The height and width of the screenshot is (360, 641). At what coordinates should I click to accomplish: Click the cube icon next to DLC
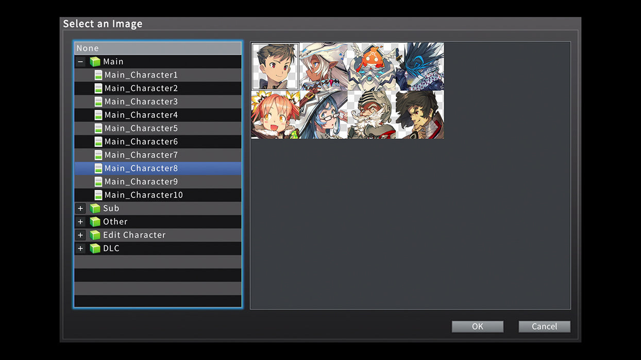[x=96, y=248]
